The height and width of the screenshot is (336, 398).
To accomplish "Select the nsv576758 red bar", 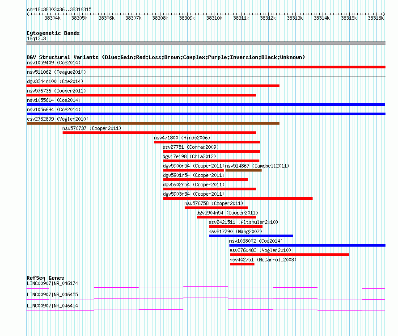I will click(216, 208).
